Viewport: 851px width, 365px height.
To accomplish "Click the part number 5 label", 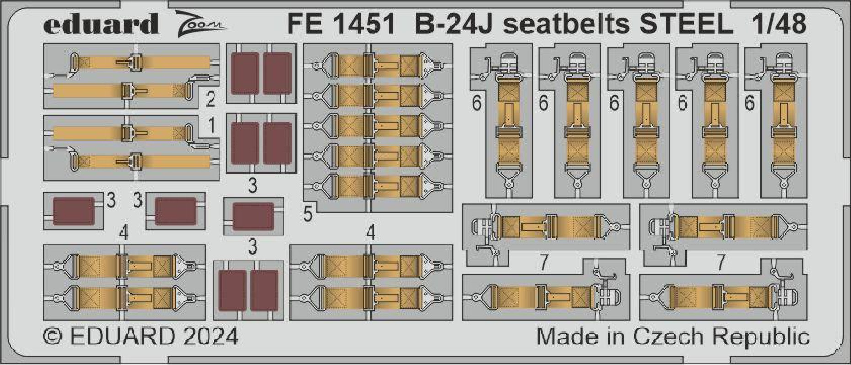I will click(307, 214).
